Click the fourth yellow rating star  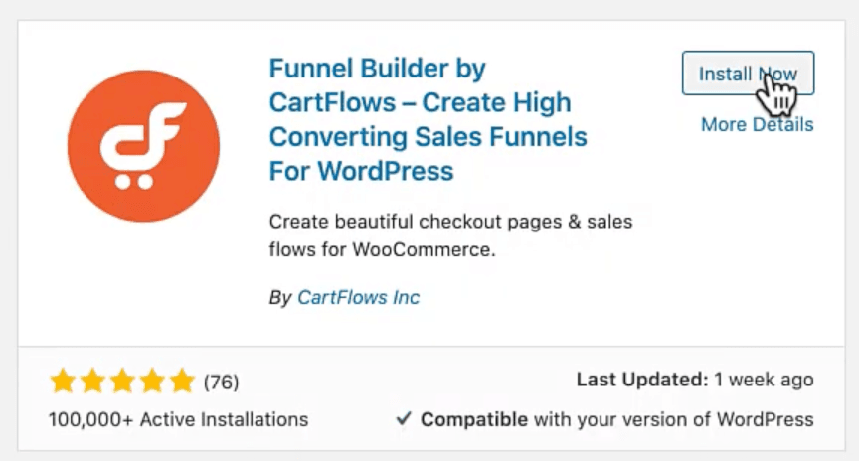pos(152,381)
